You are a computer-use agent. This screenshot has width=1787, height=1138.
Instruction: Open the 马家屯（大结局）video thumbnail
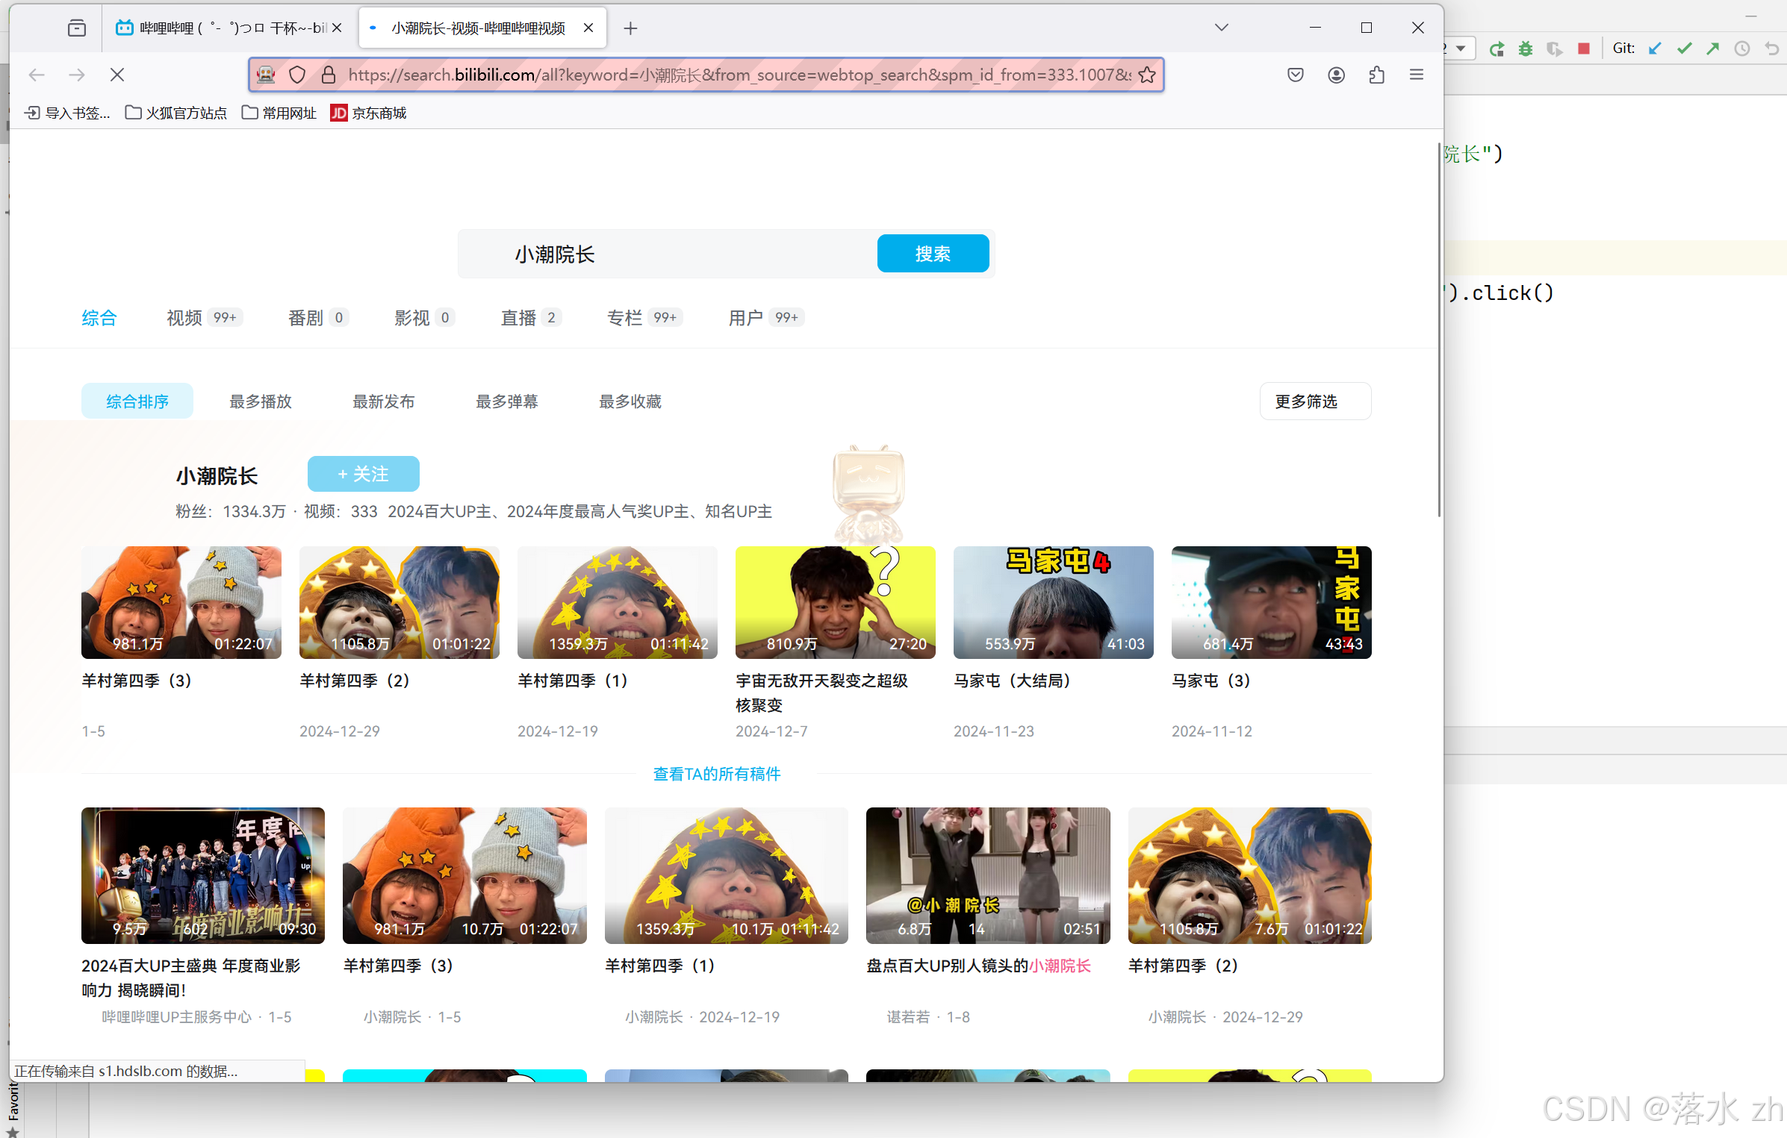point(1054,602)
